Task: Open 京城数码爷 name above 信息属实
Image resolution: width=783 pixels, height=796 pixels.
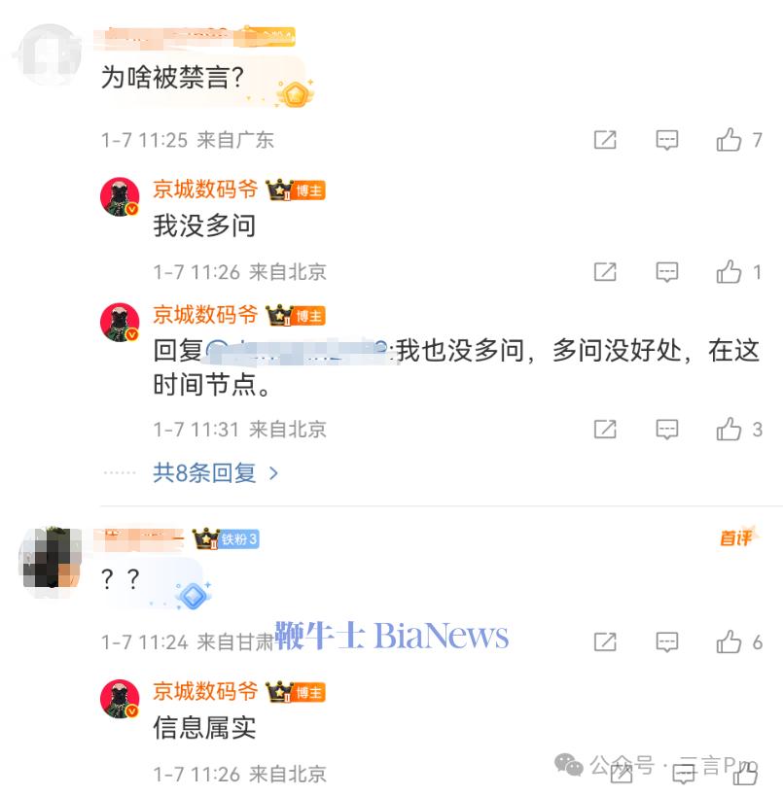Action: tap(205, 691)
